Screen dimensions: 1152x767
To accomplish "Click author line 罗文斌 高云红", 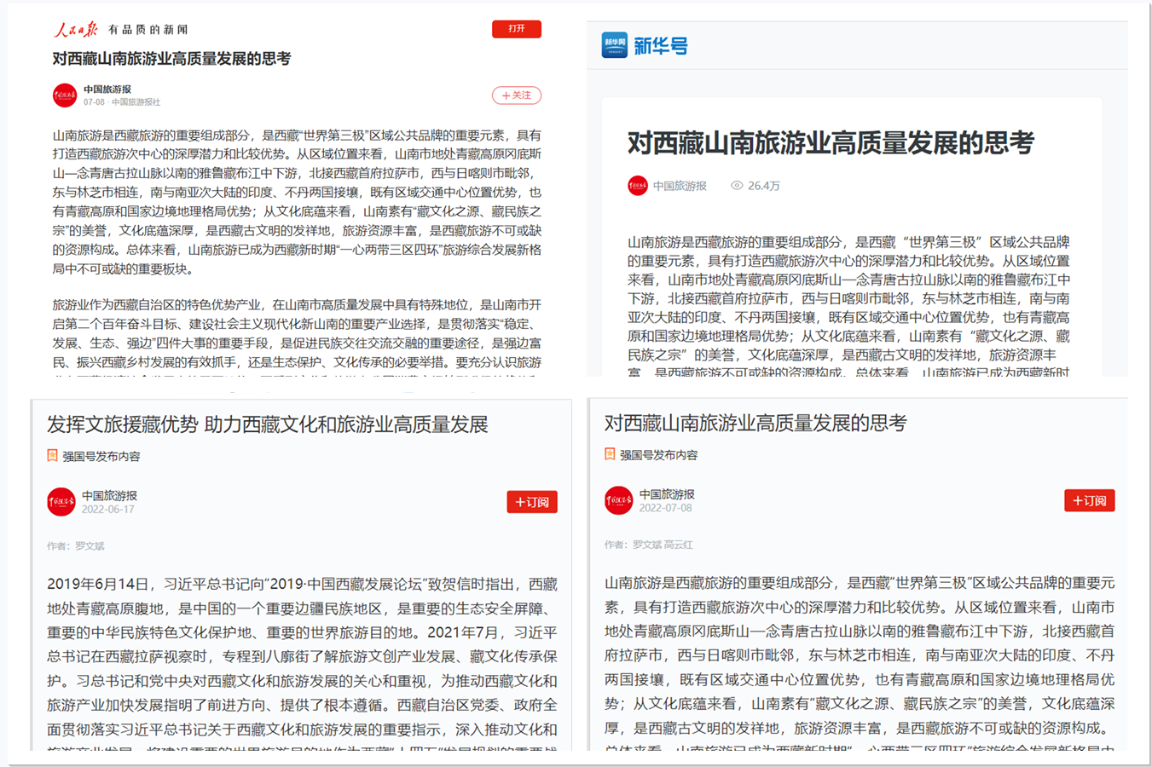I will (649, 545).
